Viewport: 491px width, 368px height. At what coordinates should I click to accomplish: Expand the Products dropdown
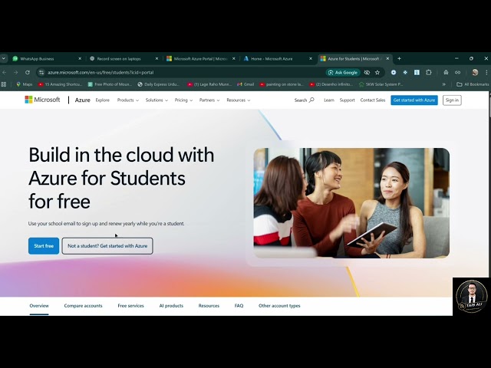coord(128,100)
